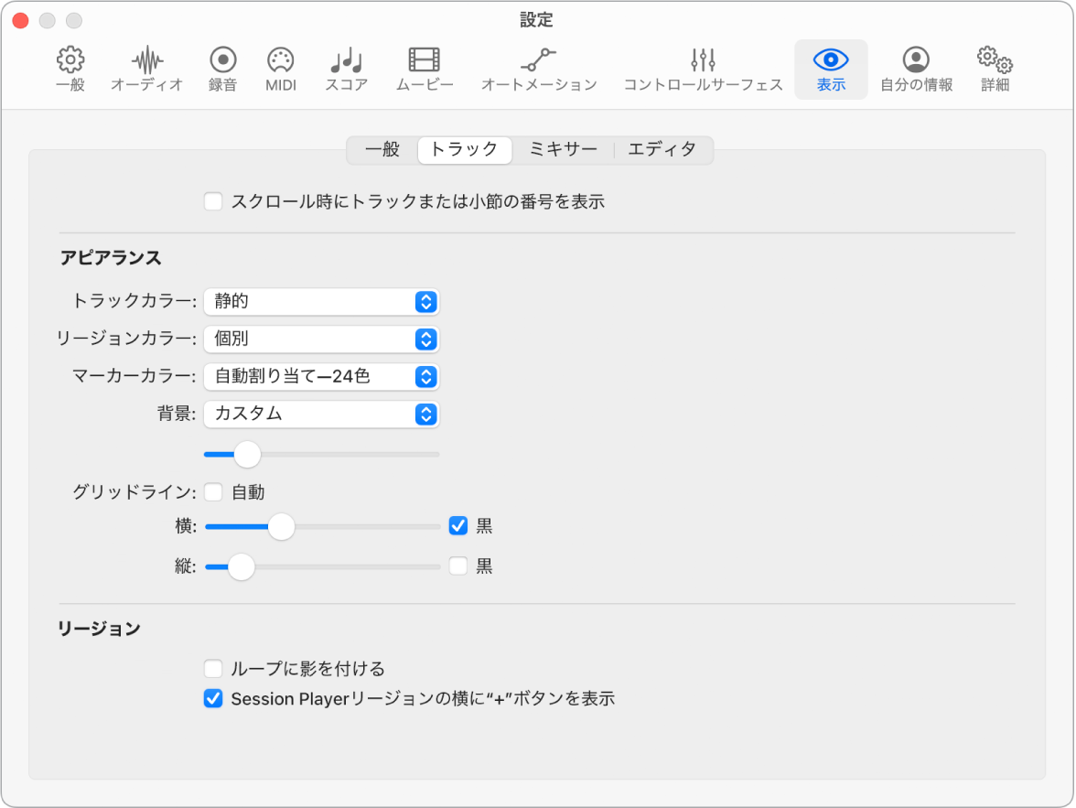Open the 自分の情報 settings pane
The width and height of the screenshot is (1076, 808).
coord(916,70)
